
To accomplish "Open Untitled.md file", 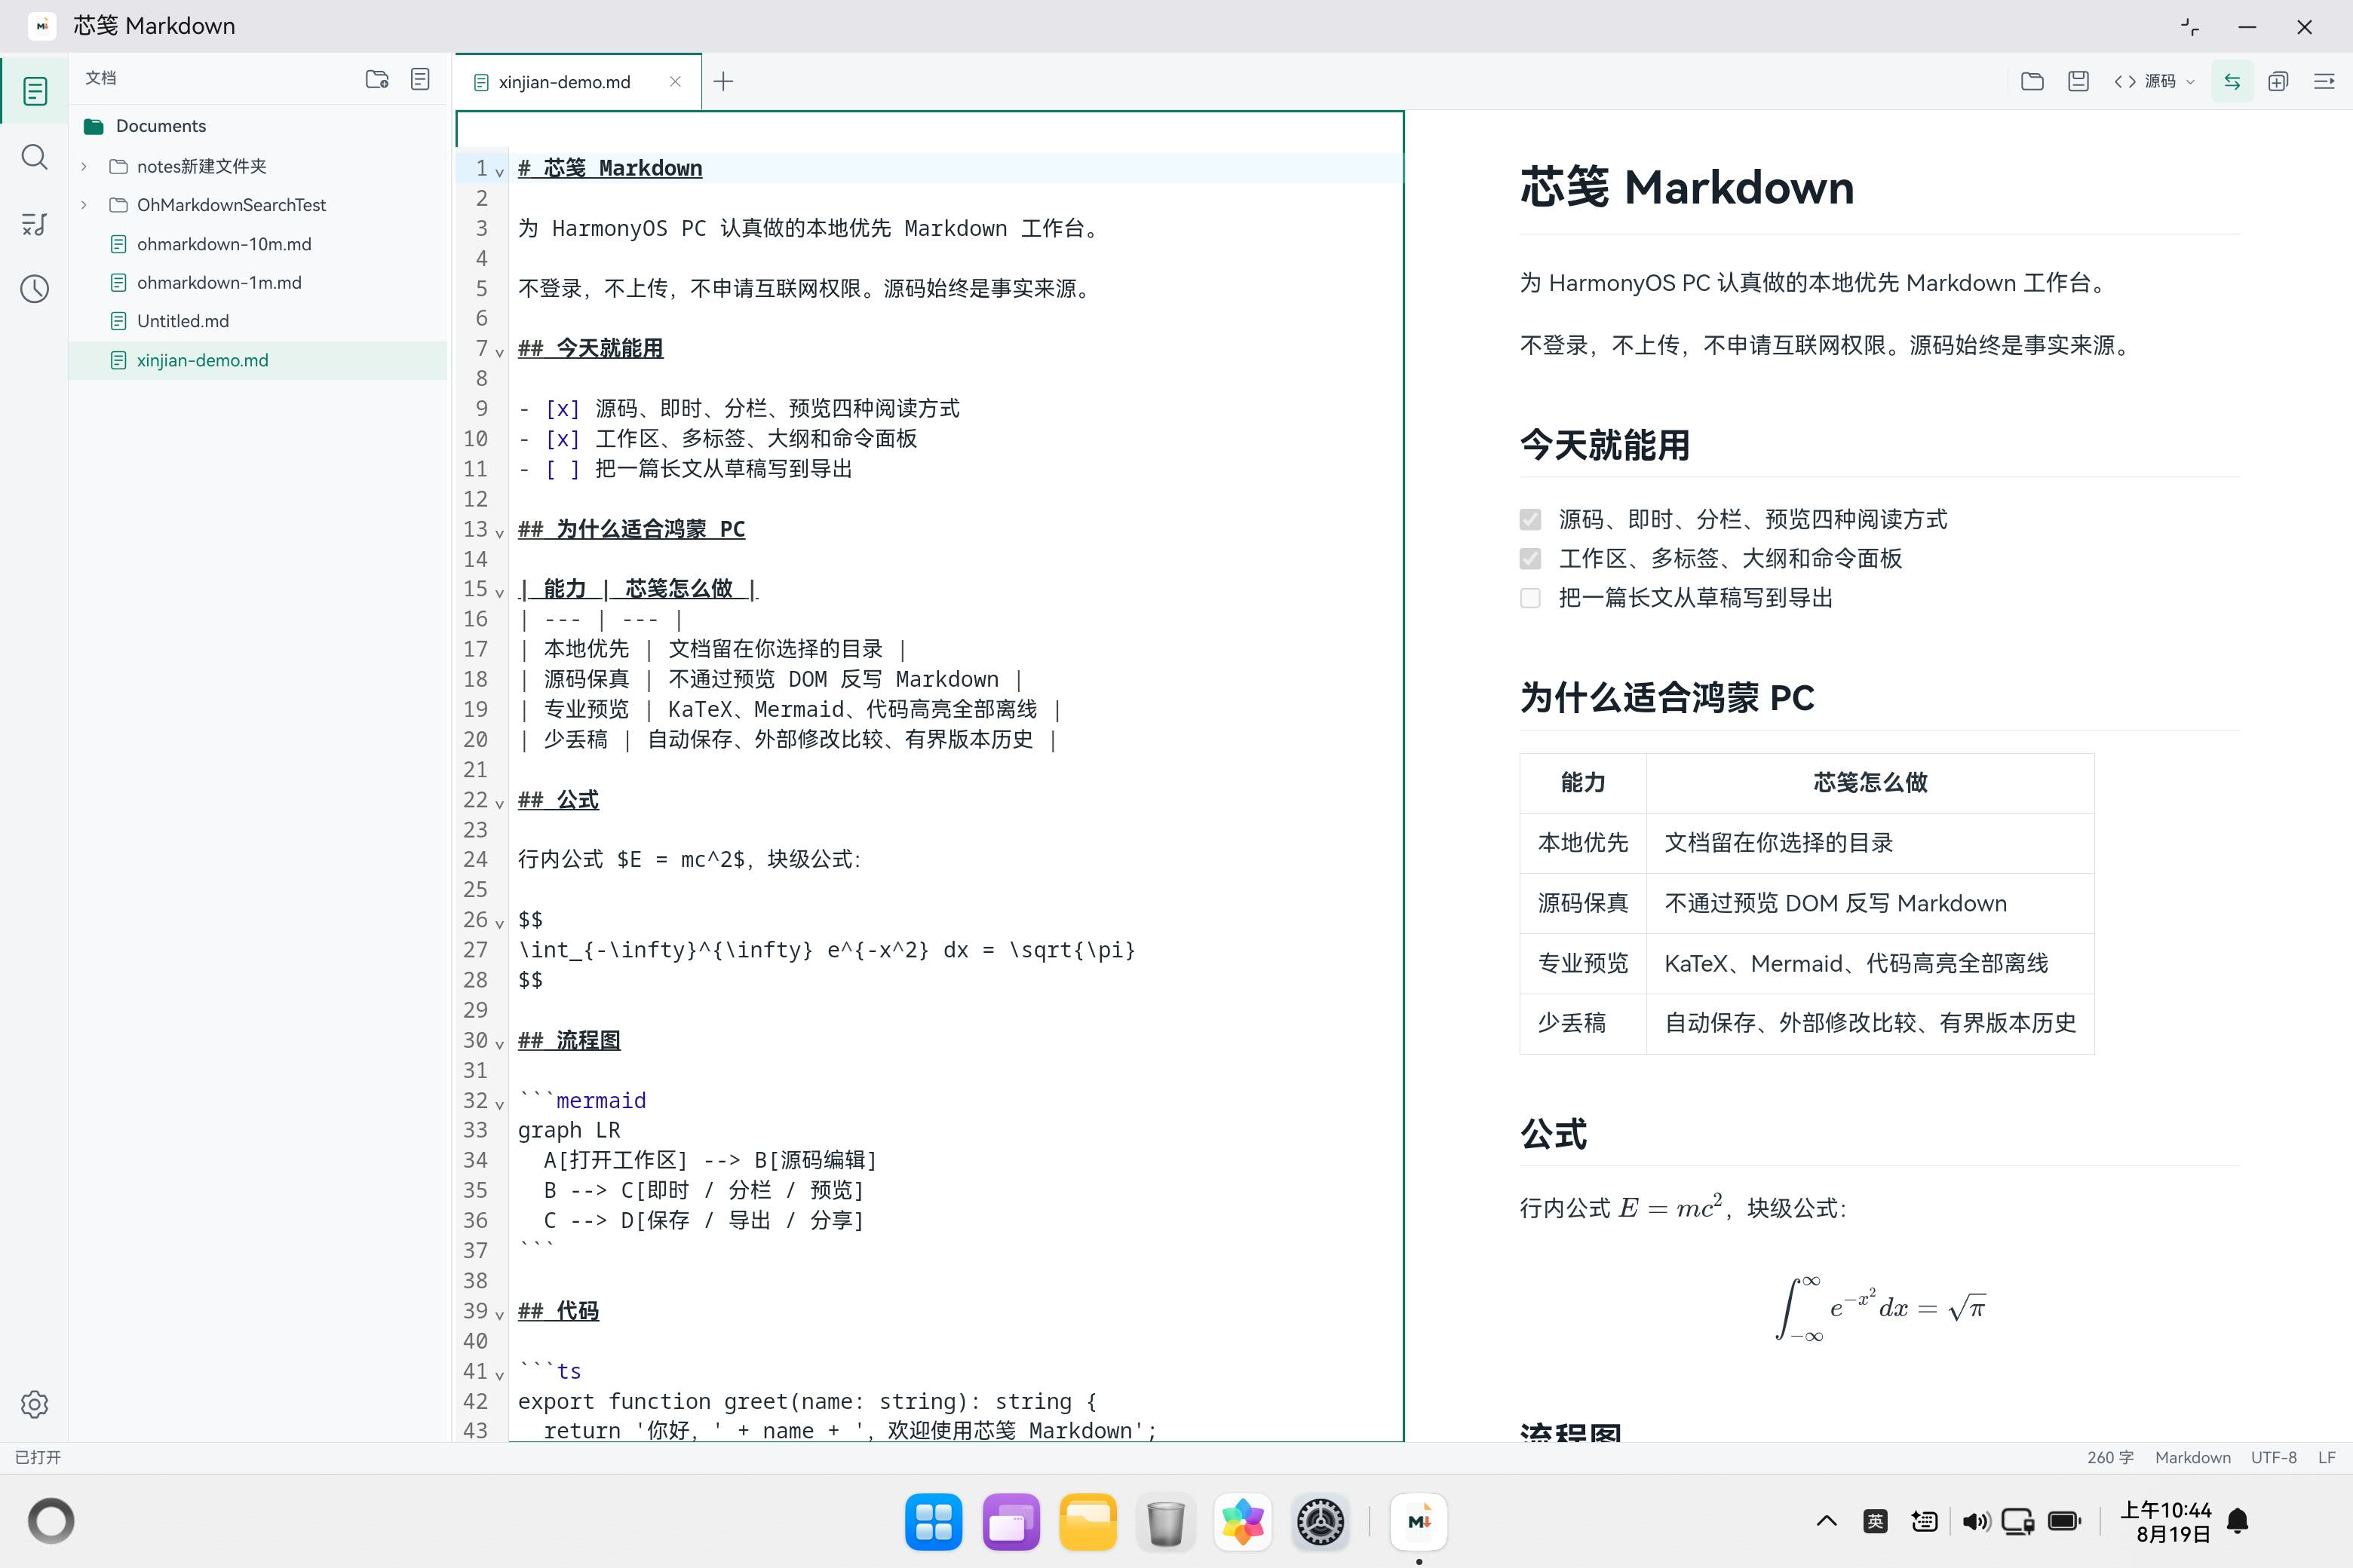I will click(183, 321).
